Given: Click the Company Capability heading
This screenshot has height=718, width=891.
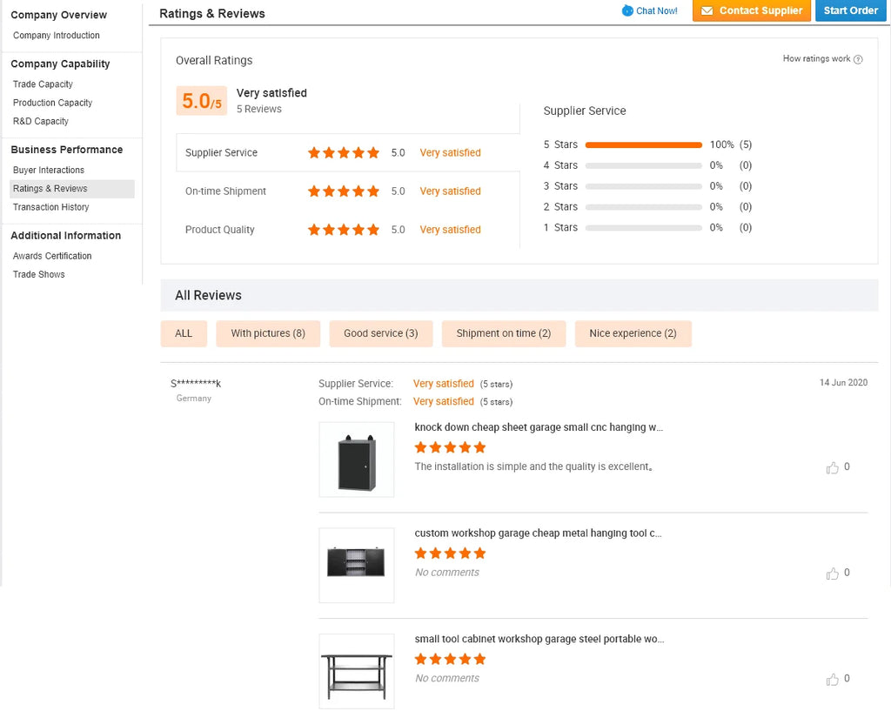Looking at the screenshot, I should [60, 64].
